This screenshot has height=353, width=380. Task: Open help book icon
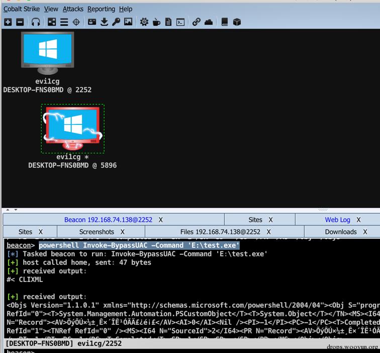tap(225, 22)
